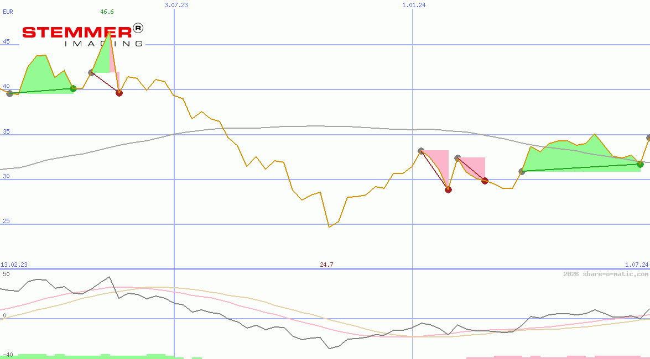Image resolution: width=650 pixels, height=359 pixels.
Task: Click the STEMMER IMAGING logo
Action: [82, 34]
